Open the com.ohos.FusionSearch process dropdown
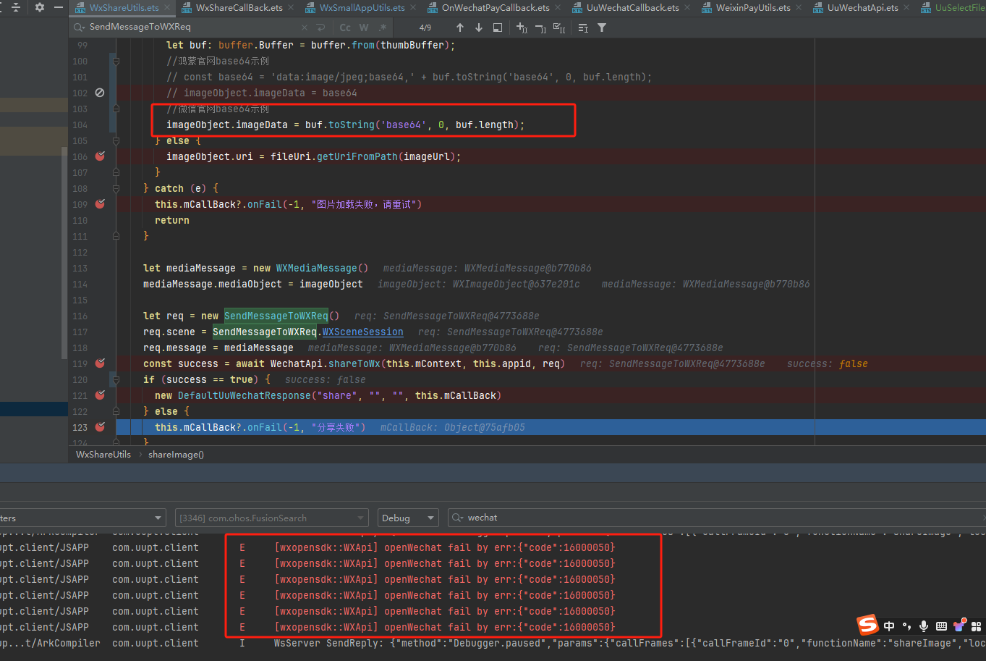Screen dimensions: 986x661 (x=272, y=518)
